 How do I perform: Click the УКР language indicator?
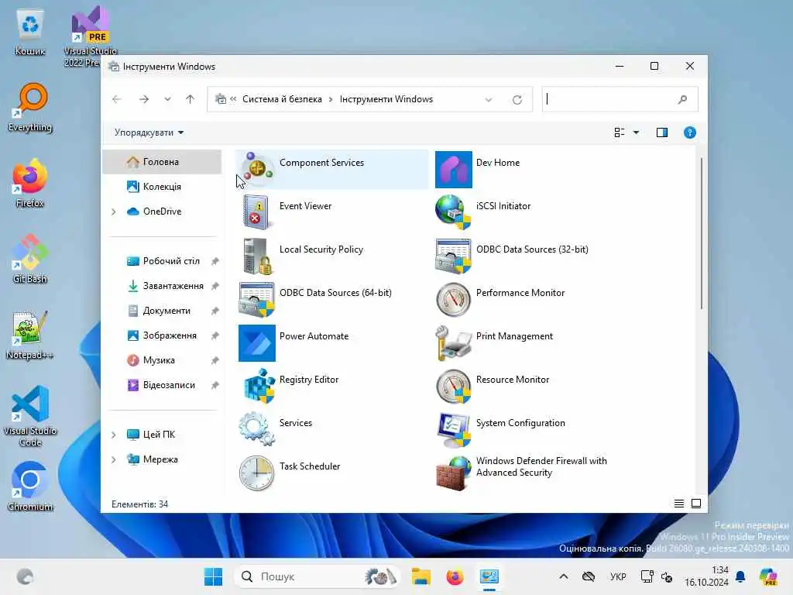click(618, 576)
